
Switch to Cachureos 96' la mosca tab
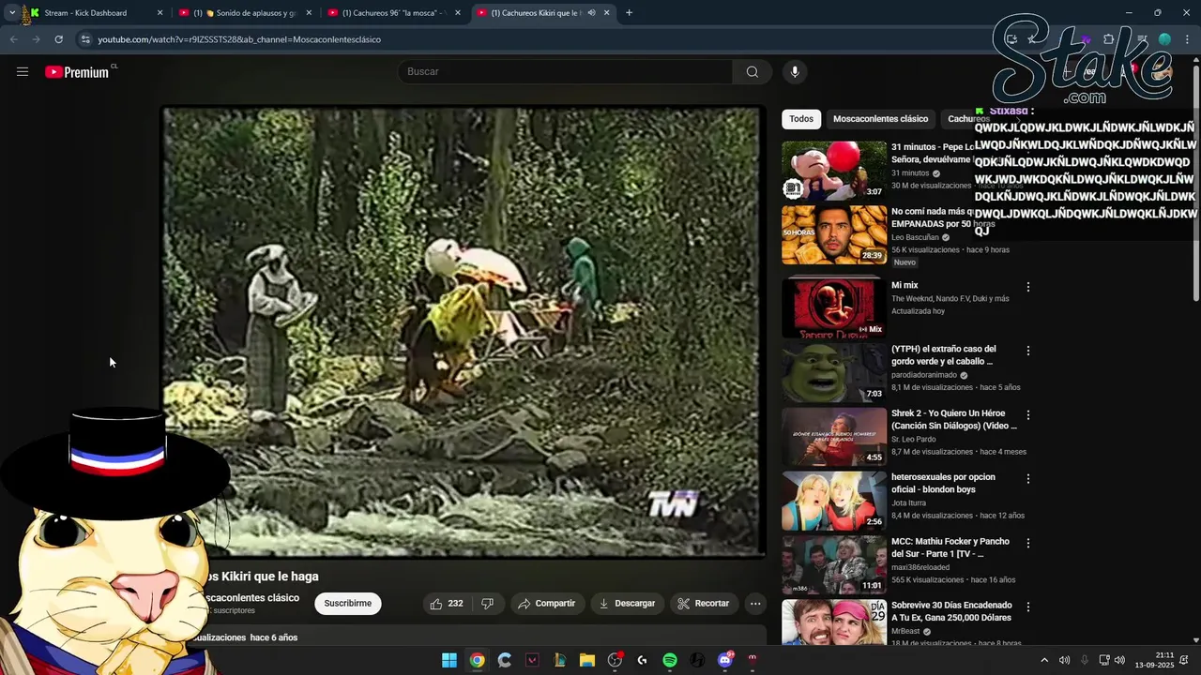[x=395, y=13]
